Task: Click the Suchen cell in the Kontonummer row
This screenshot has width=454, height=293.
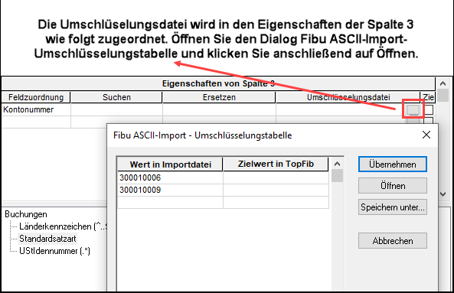Action: tap(116, 109)
